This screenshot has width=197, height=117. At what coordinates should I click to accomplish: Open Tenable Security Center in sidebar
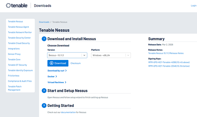tap(19, 38)
